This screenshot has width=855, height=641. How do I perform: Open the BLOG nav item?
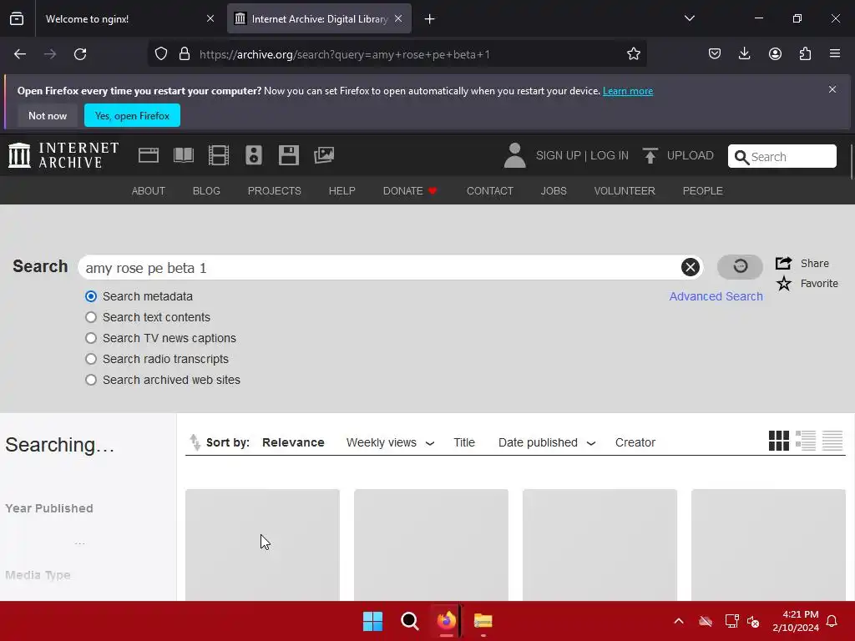[206, 191]
